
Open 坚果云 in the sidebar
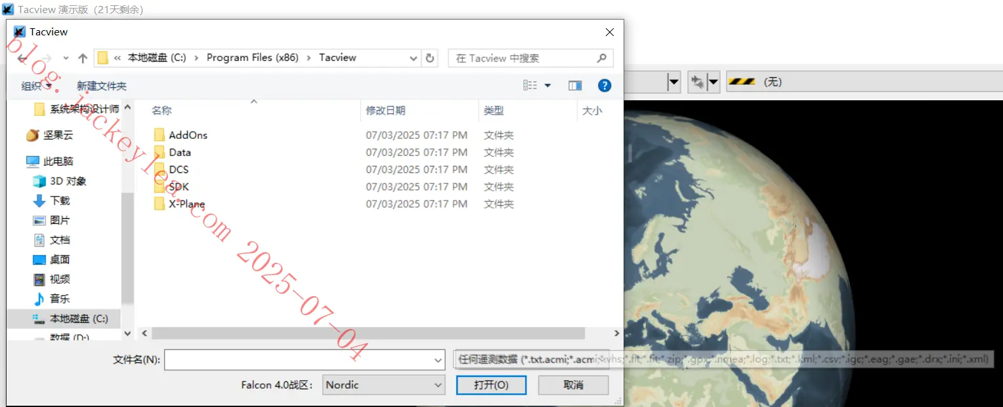point(58,135)
